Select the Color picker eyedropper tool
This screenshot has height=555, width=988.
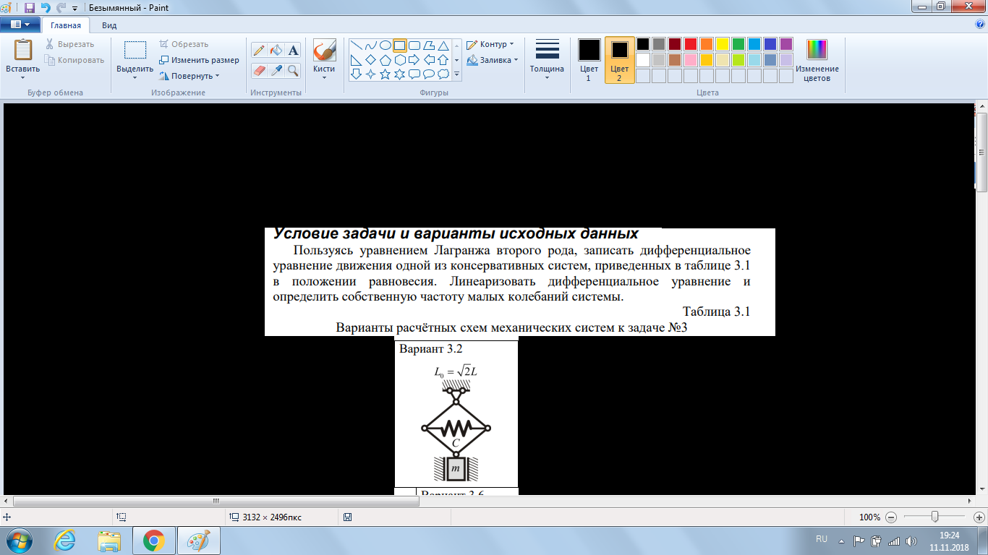point(276,70)
